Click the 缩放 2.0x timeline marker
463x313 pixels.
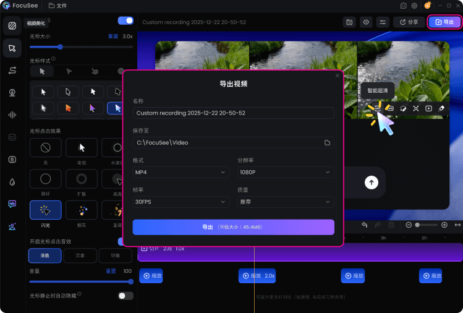point(257,276)
